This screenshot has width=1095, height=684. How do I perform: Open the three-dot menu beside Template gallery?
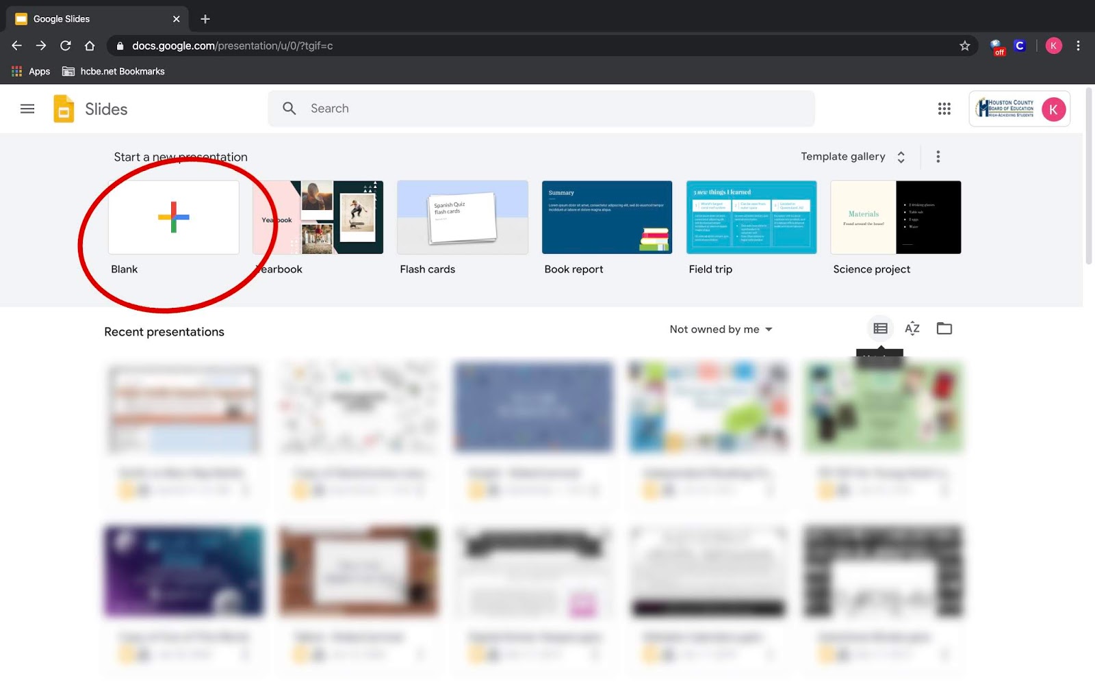click(x=938, y=157)
